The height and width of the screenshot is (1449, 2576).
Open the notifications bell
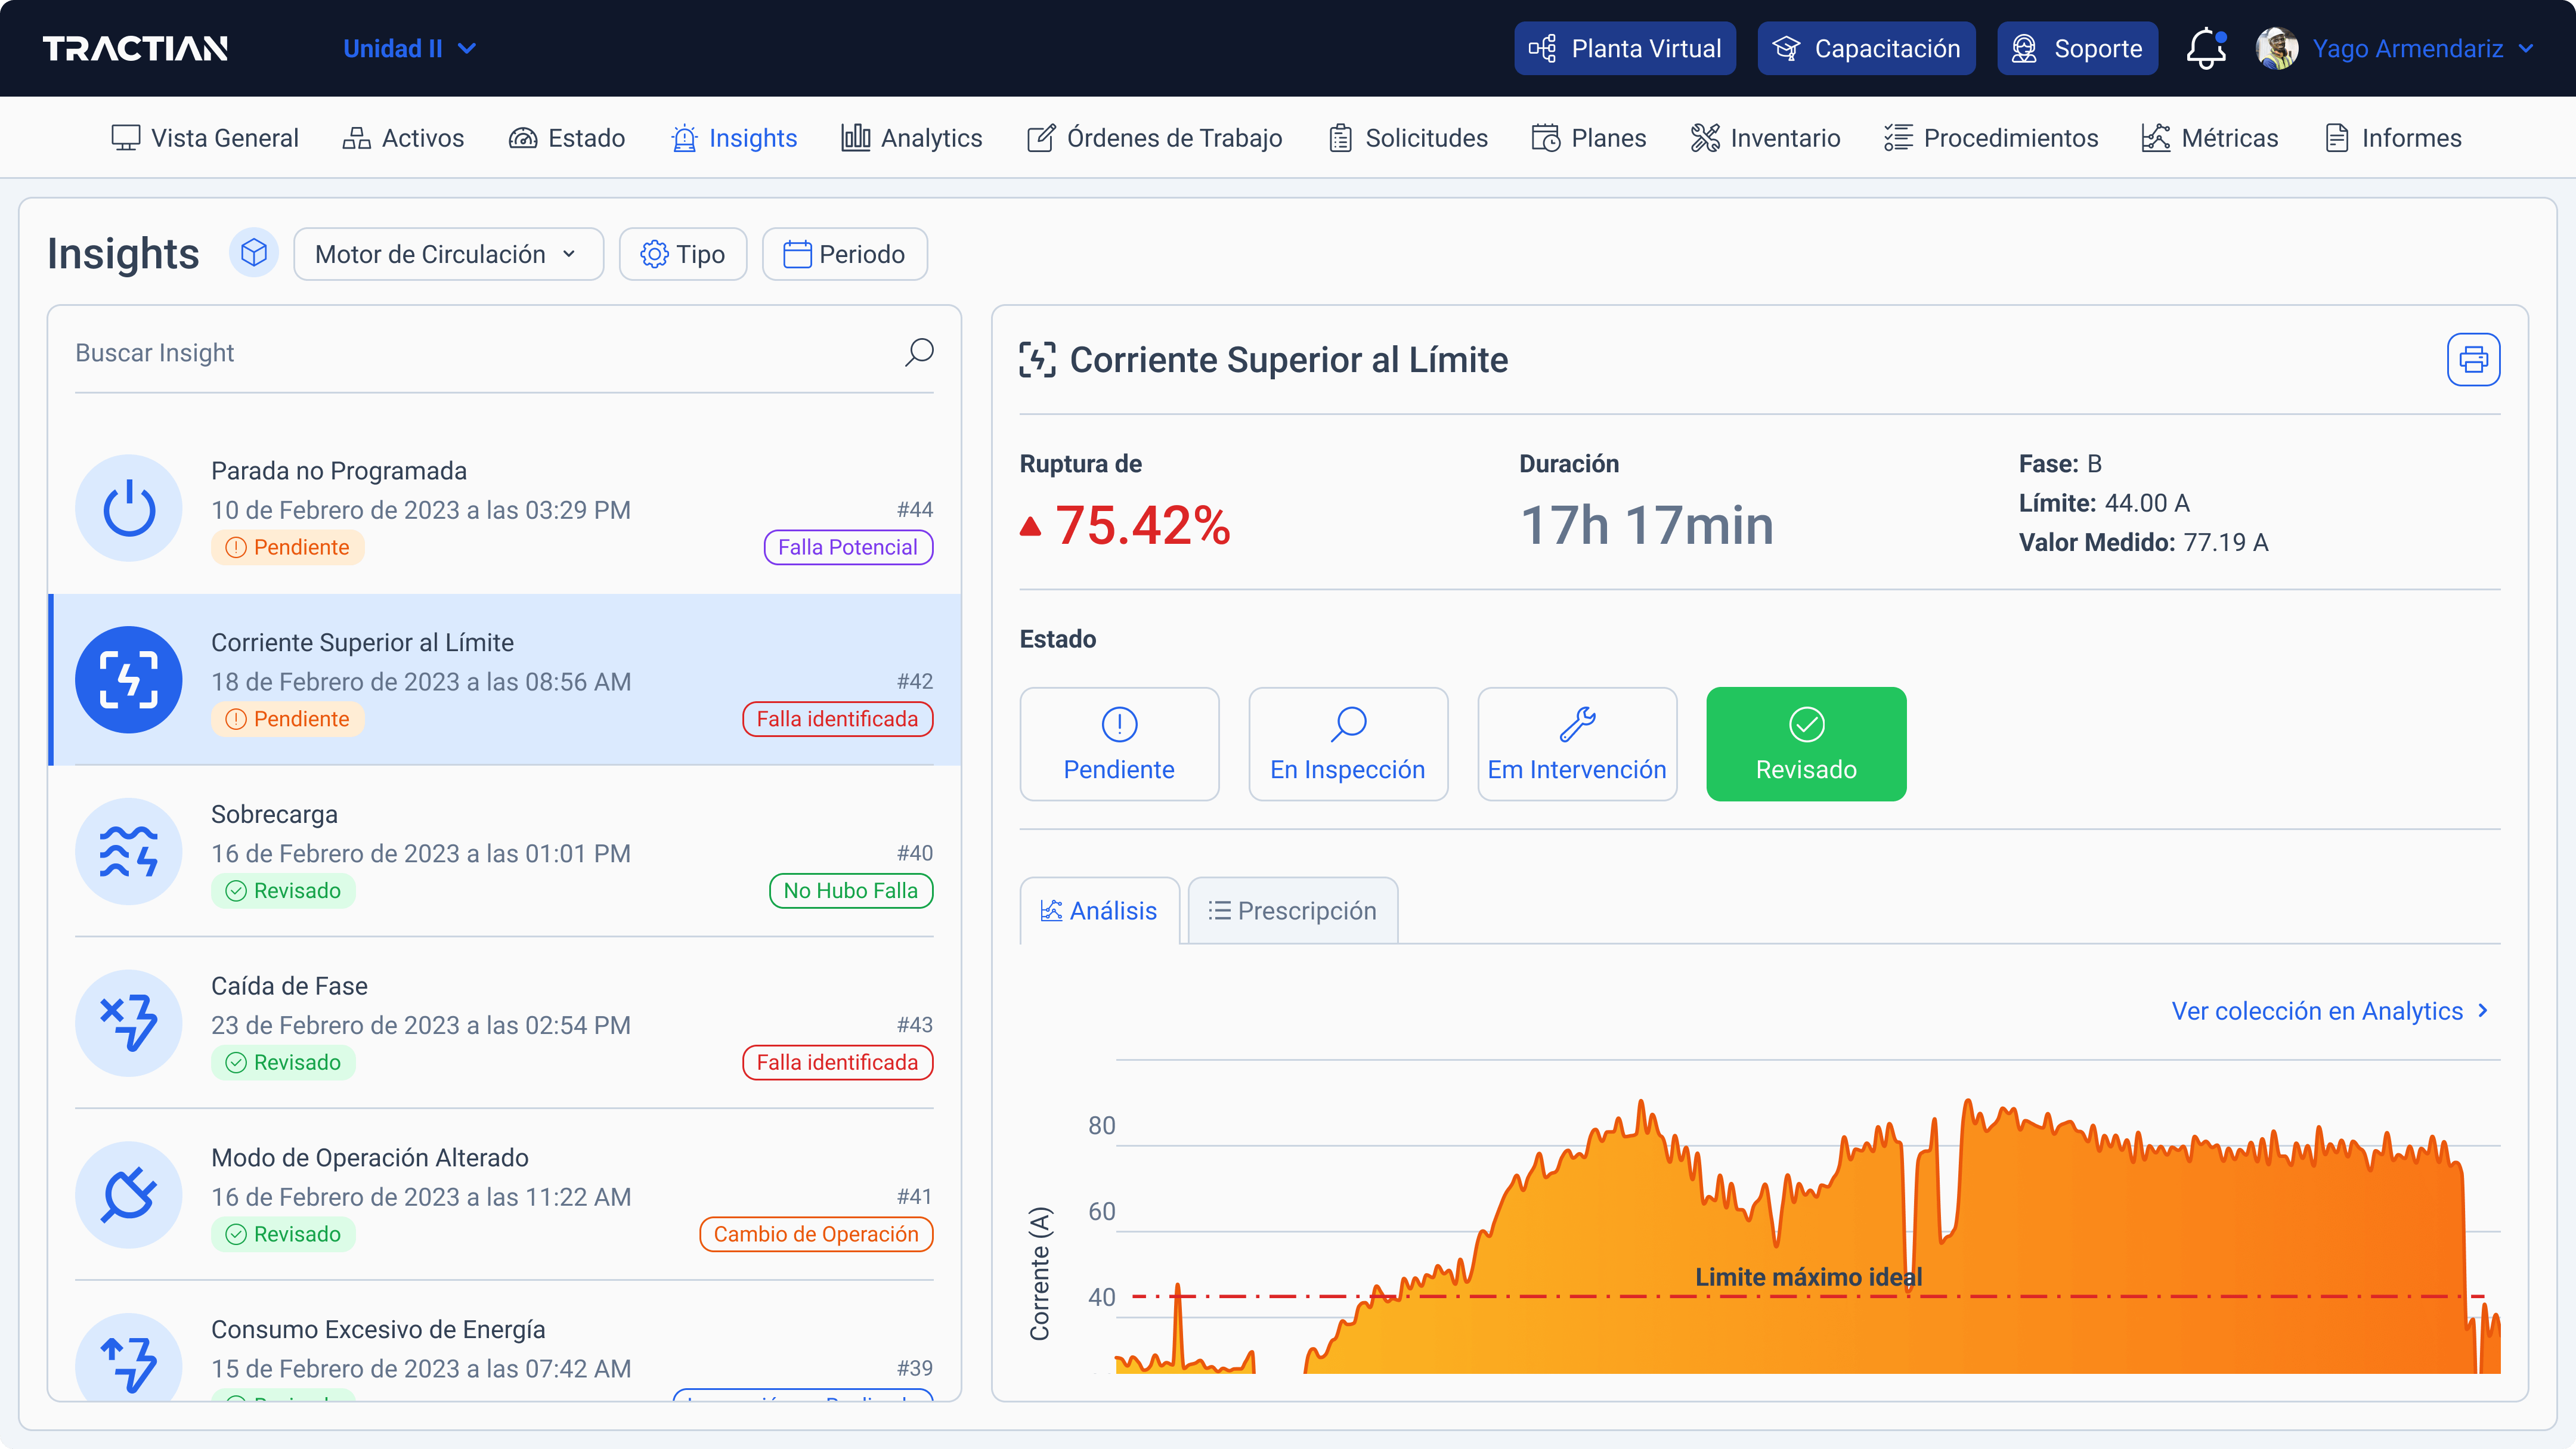(x=2205, y=48)
